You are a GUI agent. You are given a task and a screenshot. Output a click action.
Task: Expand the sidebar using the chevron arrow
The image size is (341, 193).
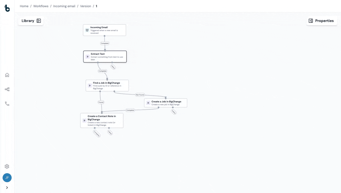tap(7, 188)
